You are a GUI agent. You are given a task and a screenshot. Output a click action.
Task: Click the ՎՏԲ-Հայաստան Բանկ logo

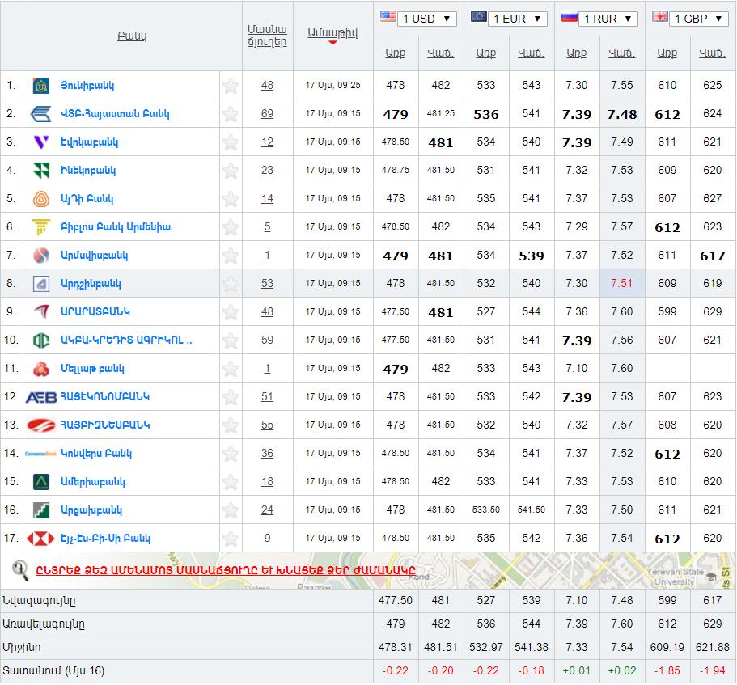[x=41, y=114]
